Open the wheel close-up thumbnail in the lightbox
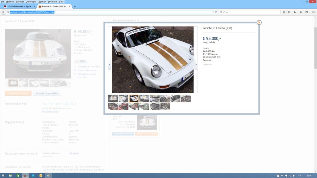The image size is (317, 178). tap(165, 99)
